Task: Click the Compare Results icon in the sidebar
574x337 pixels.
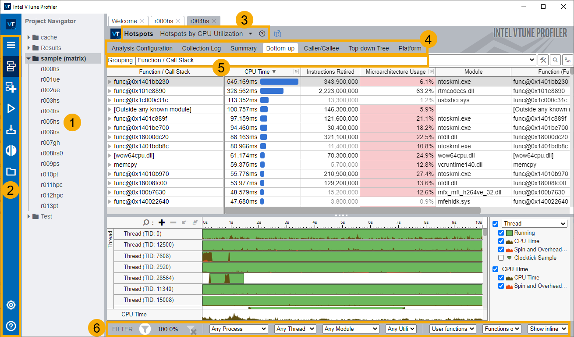Action: click(x=11, y=151)
